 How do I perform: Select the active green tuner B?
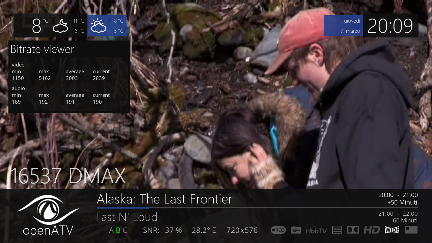118,231
